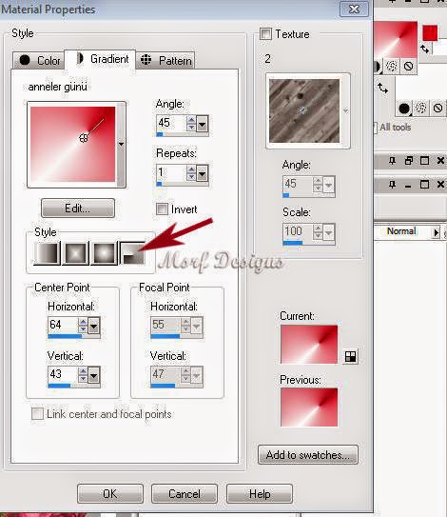Image resolution: width=447 pixels, height=517 pixels.
Task: Maximize the lower palette
Action: [x=424, y=185]
